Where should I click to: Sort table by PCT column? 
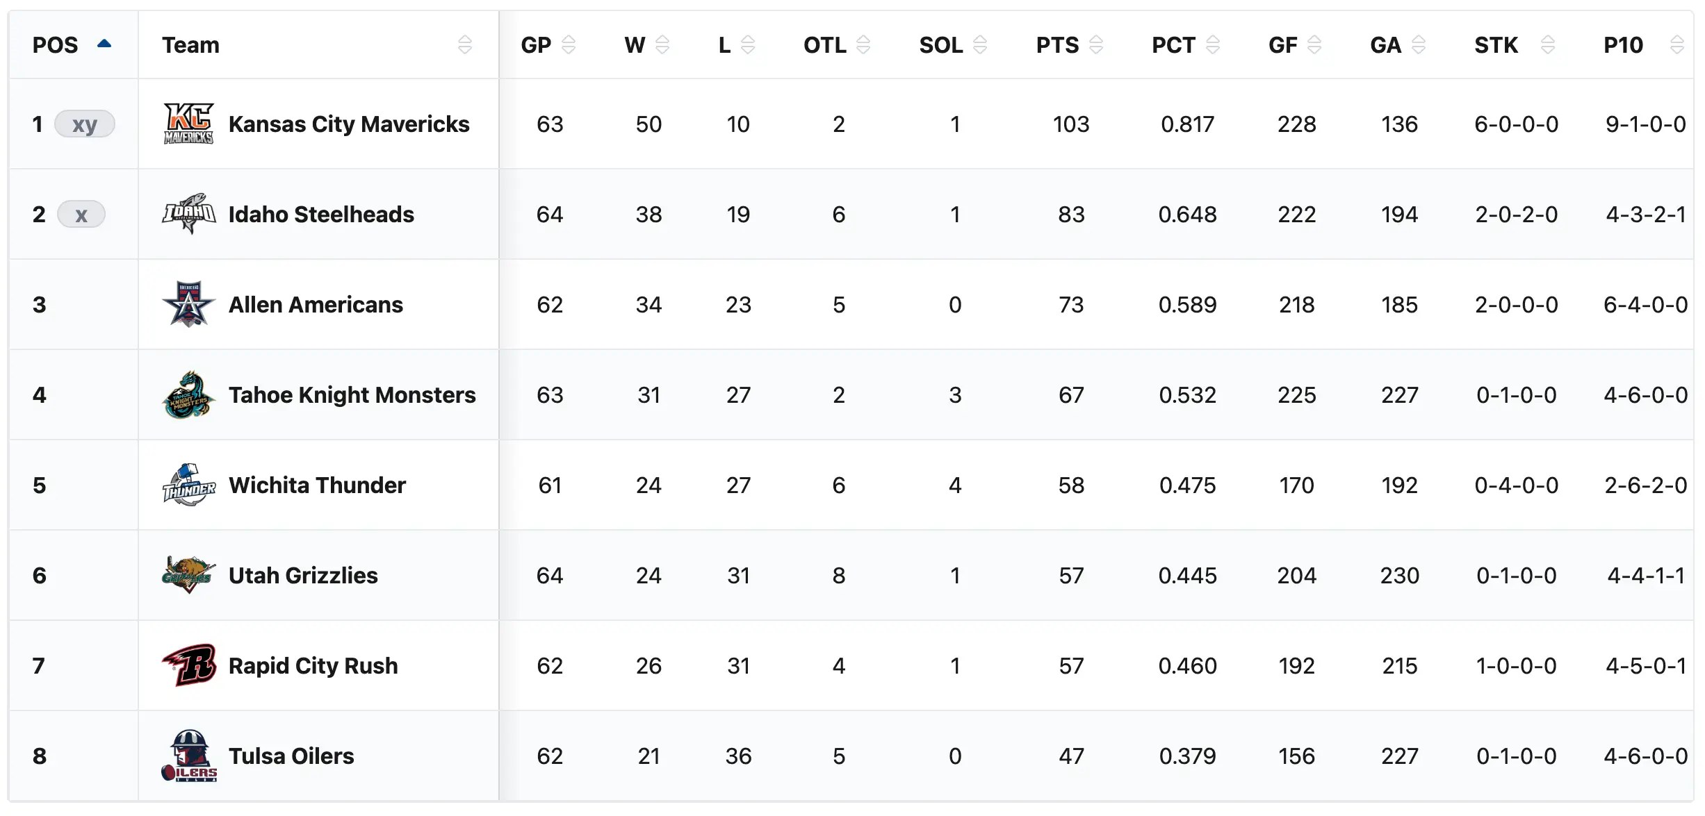(x=1212, y=45)
